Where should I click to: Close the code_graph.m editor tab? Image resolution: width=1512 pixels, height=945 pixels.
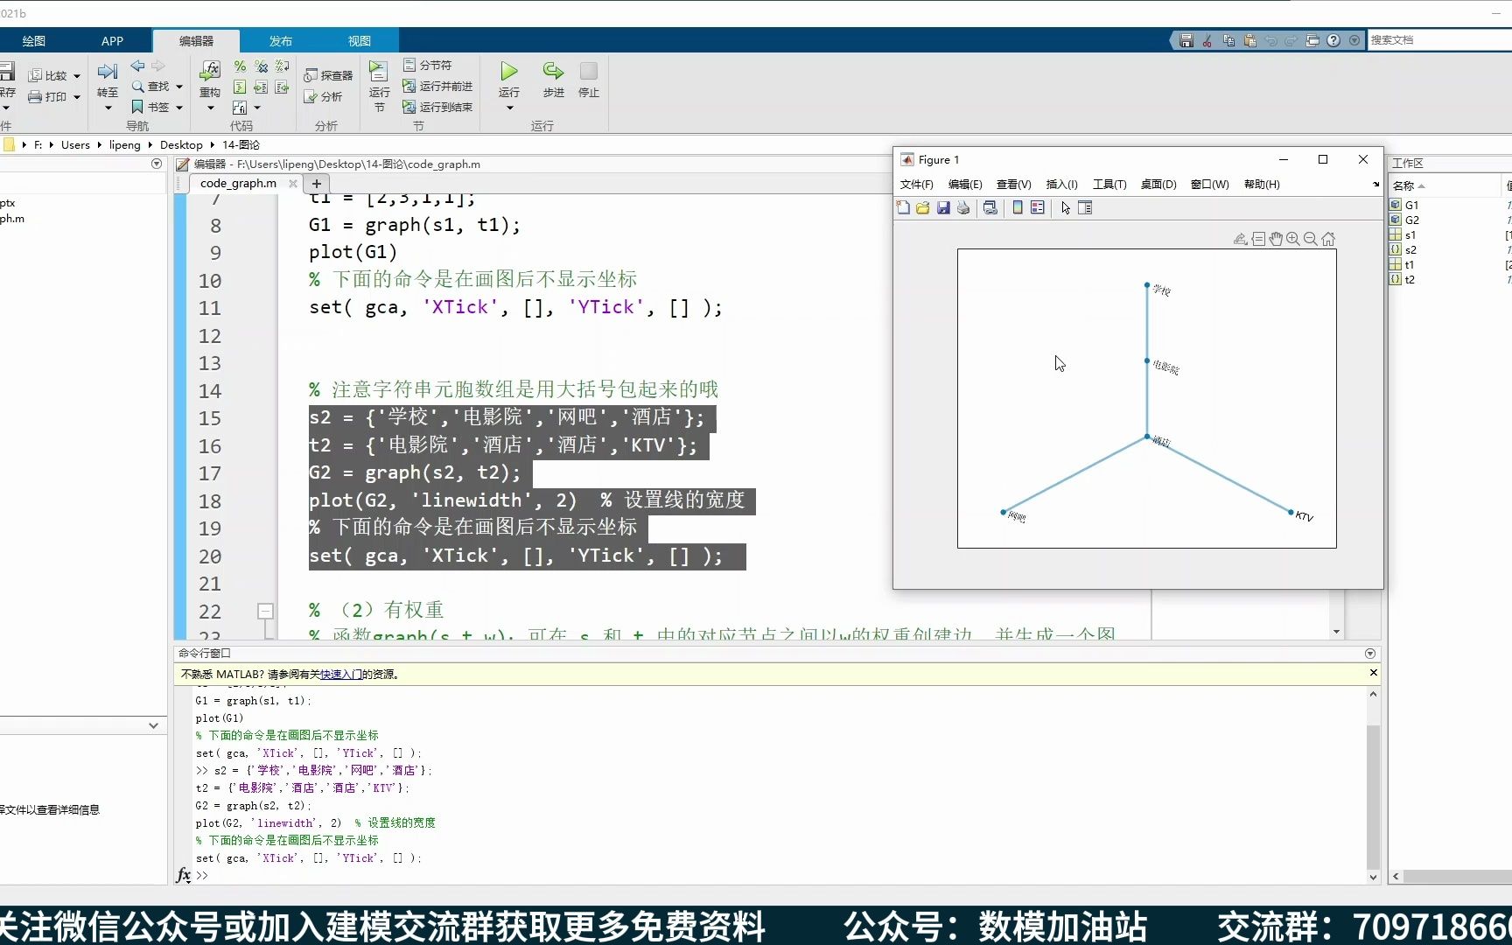click(293, 183)
